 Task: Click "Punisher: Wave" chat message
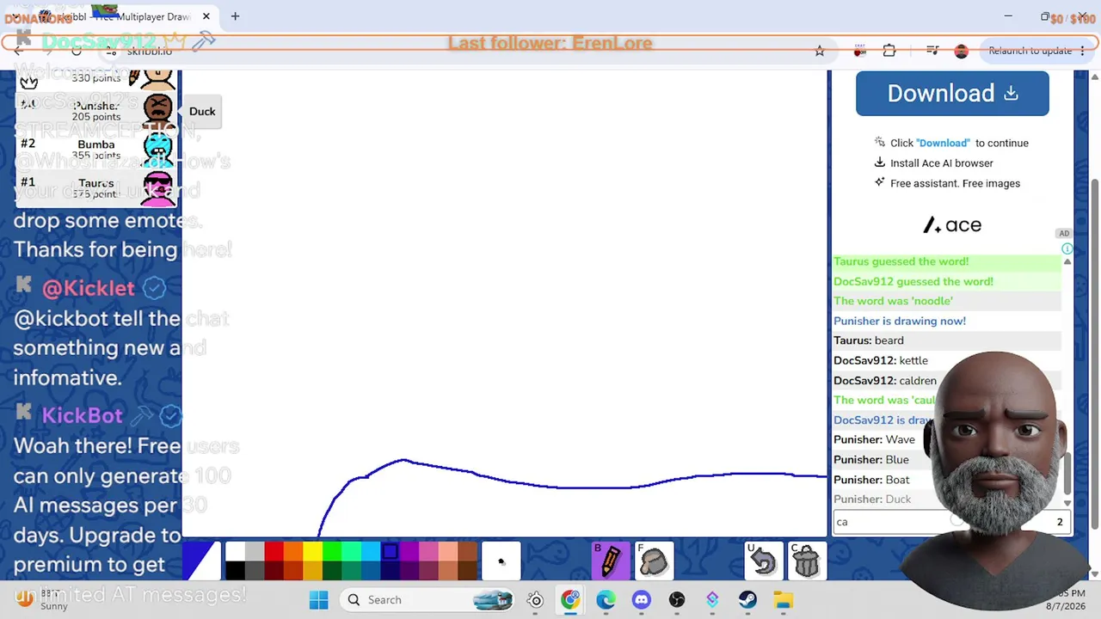(874, 439)
